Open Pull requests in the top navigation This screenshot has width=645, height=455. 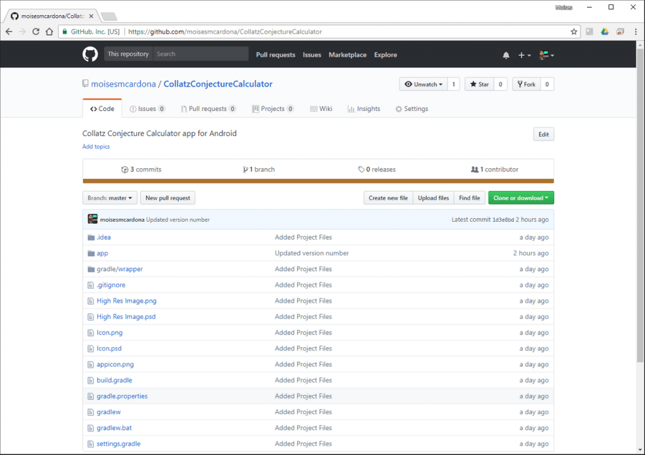[276, 55]
